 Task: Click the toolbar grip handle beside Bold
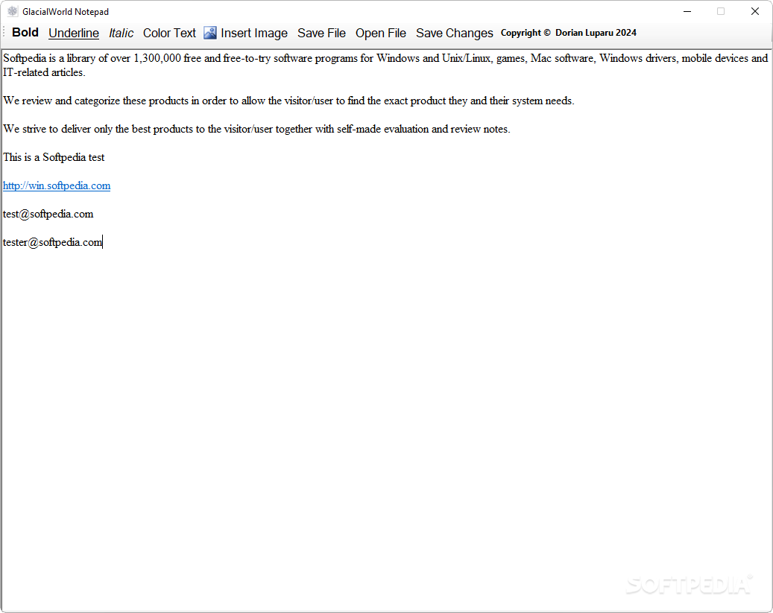[4, 33]
